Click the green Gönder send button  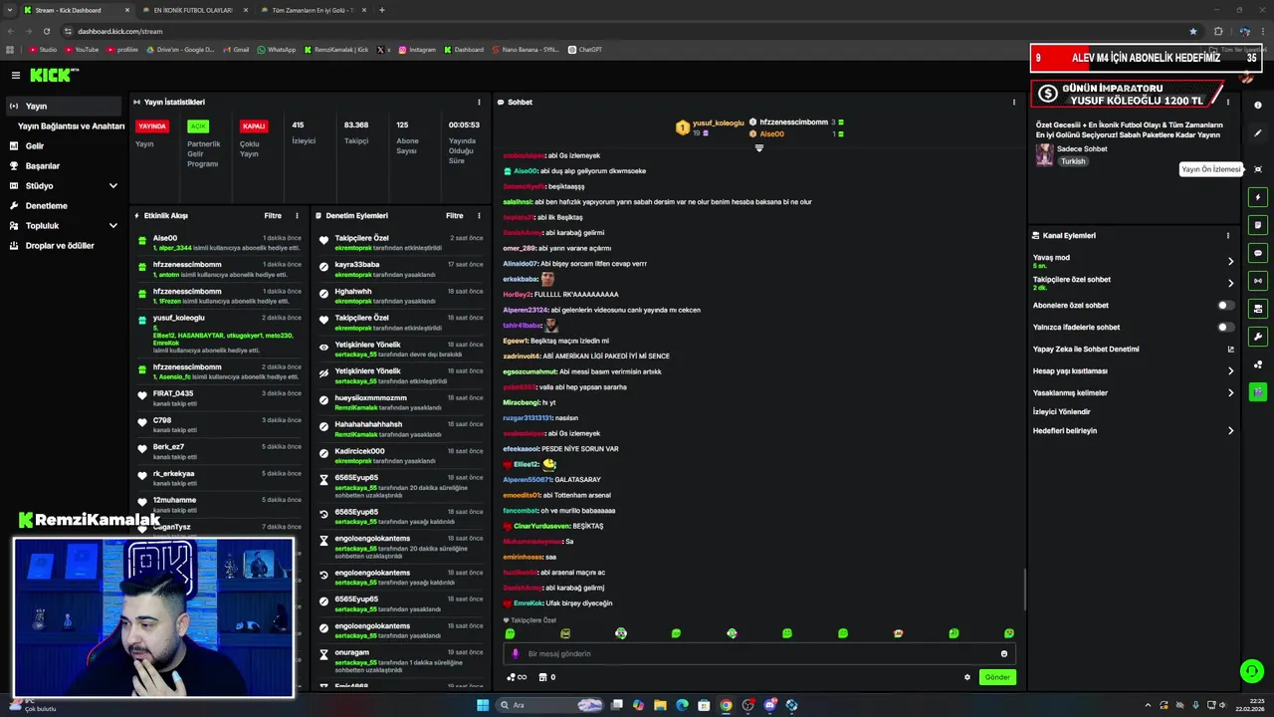pos(997,677)
